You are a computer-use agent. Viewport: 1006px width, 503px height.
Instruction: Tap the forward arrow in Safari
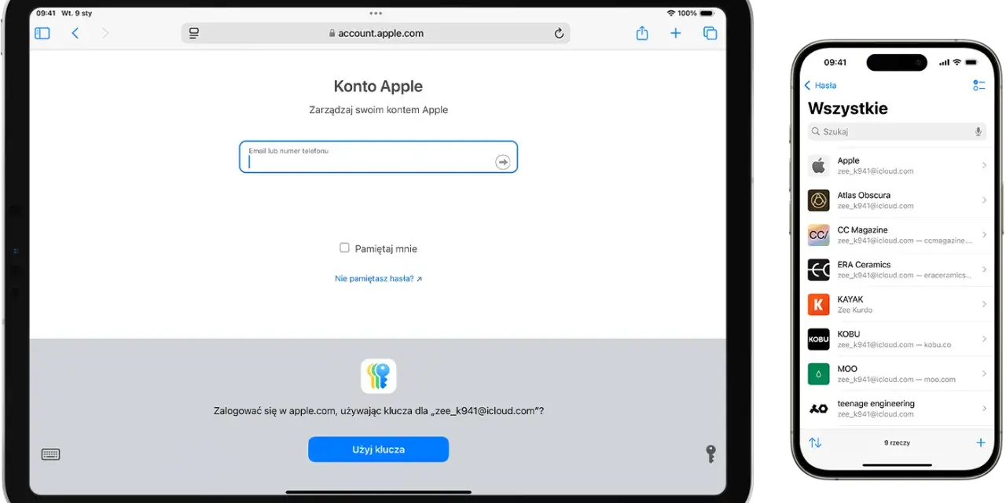105,33
